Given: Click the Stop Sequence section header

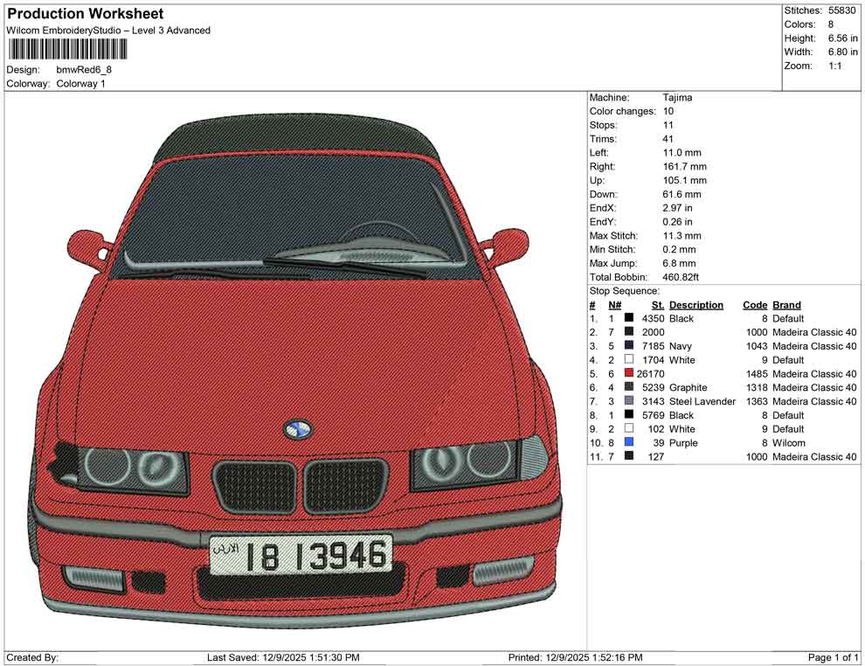Looking at the screenshot, I should [x=624, y=290].
